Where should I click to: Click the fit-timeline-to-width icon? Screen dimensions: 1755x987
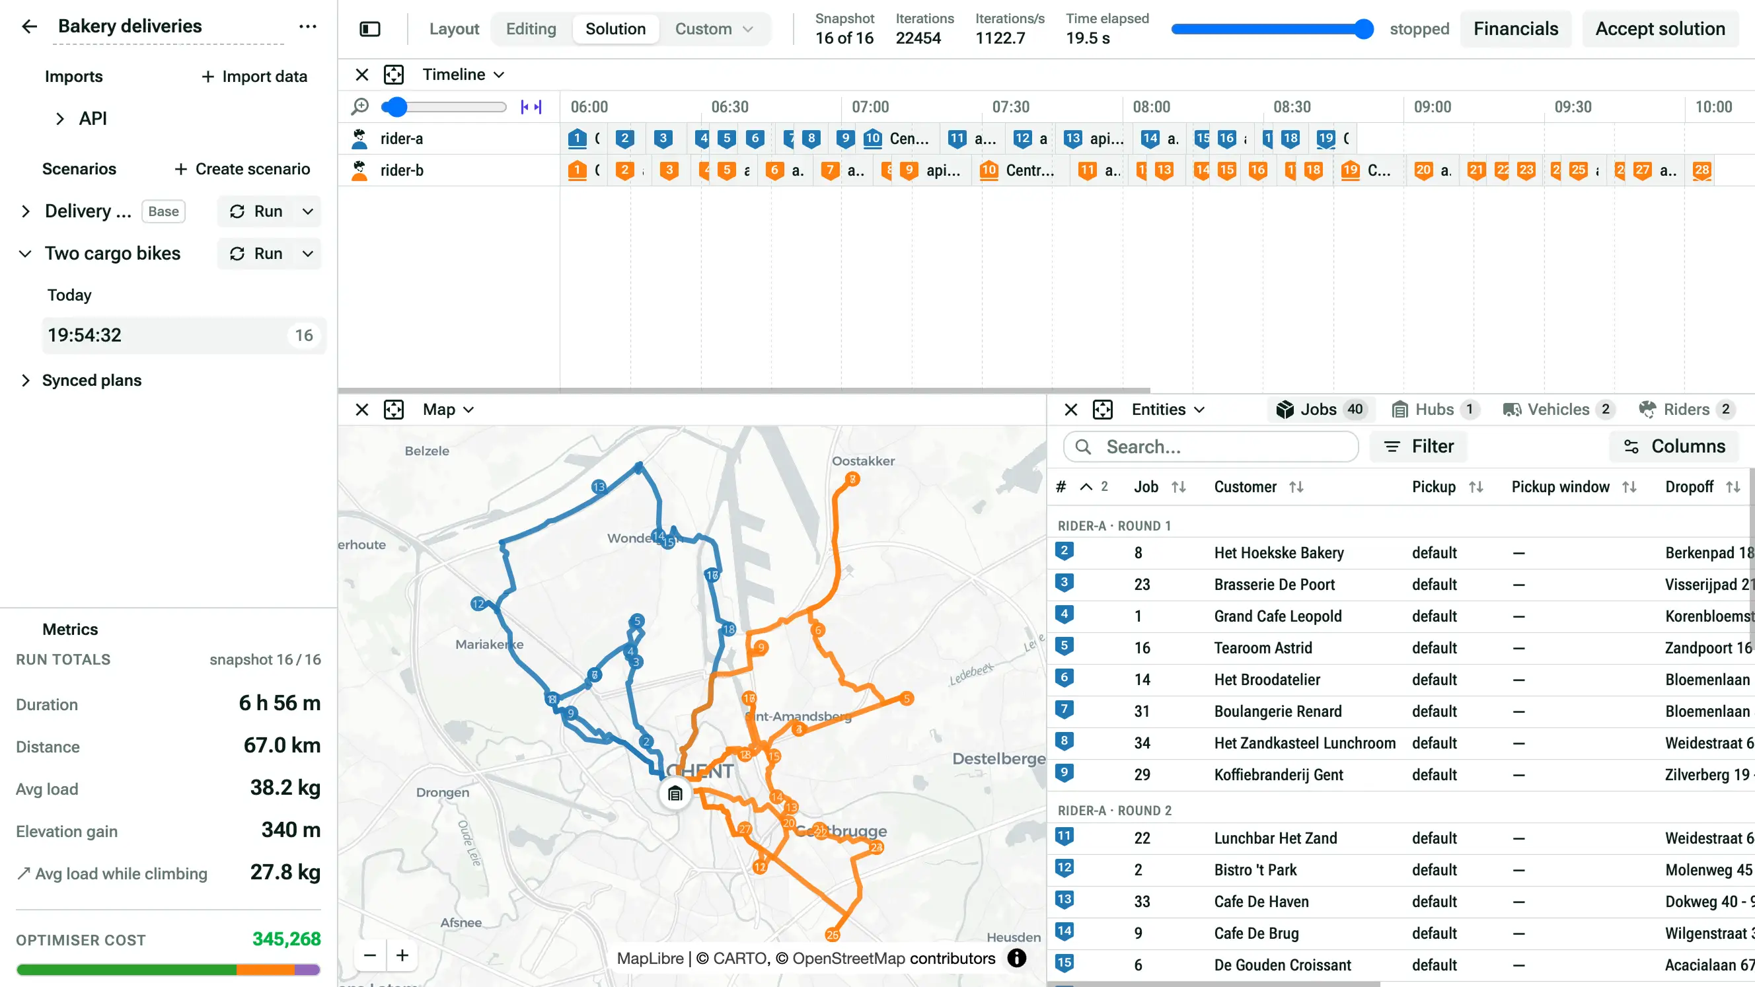[x=531, y=107]
